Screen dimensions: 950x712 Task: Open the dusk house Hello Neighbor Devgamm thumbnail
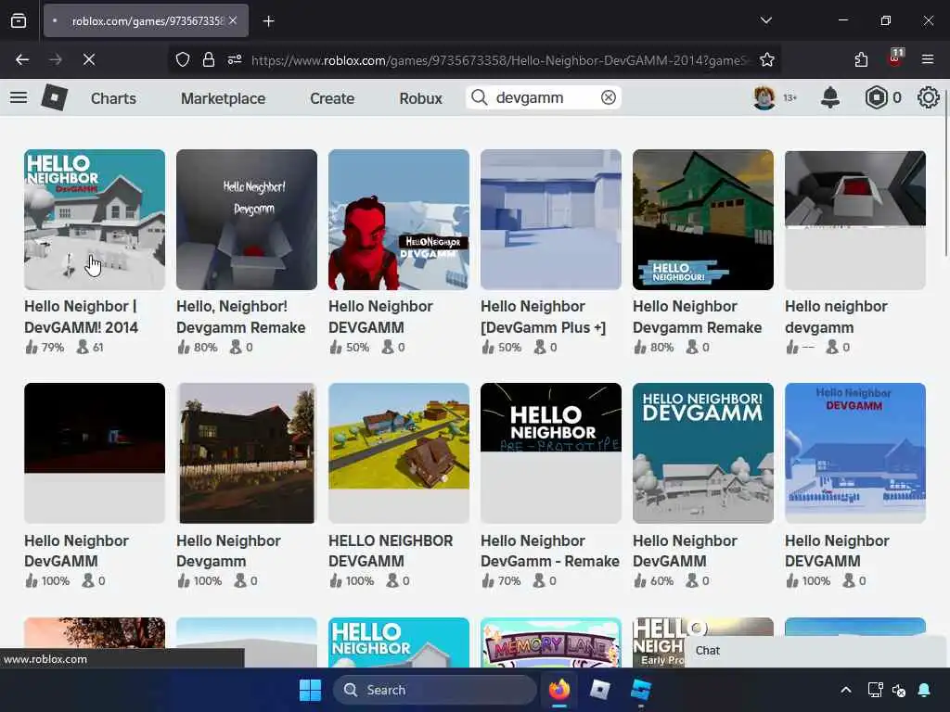tap(247, 452)
